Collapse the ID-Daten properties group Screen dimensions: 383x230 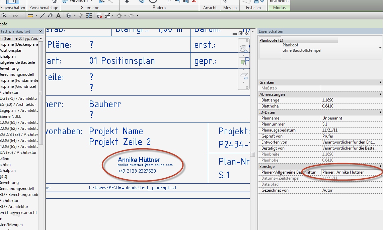380,112
